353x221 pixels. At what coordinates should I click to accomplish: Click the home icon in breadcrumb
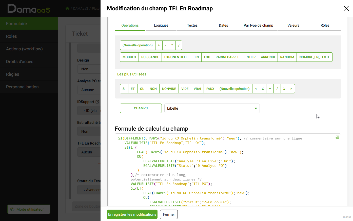tap(67, 9)
